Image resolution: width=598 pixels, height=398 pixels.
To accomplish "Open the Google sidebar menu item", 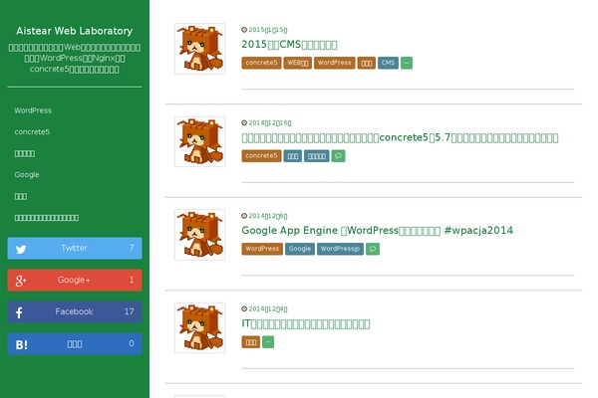I will (27, 175).
